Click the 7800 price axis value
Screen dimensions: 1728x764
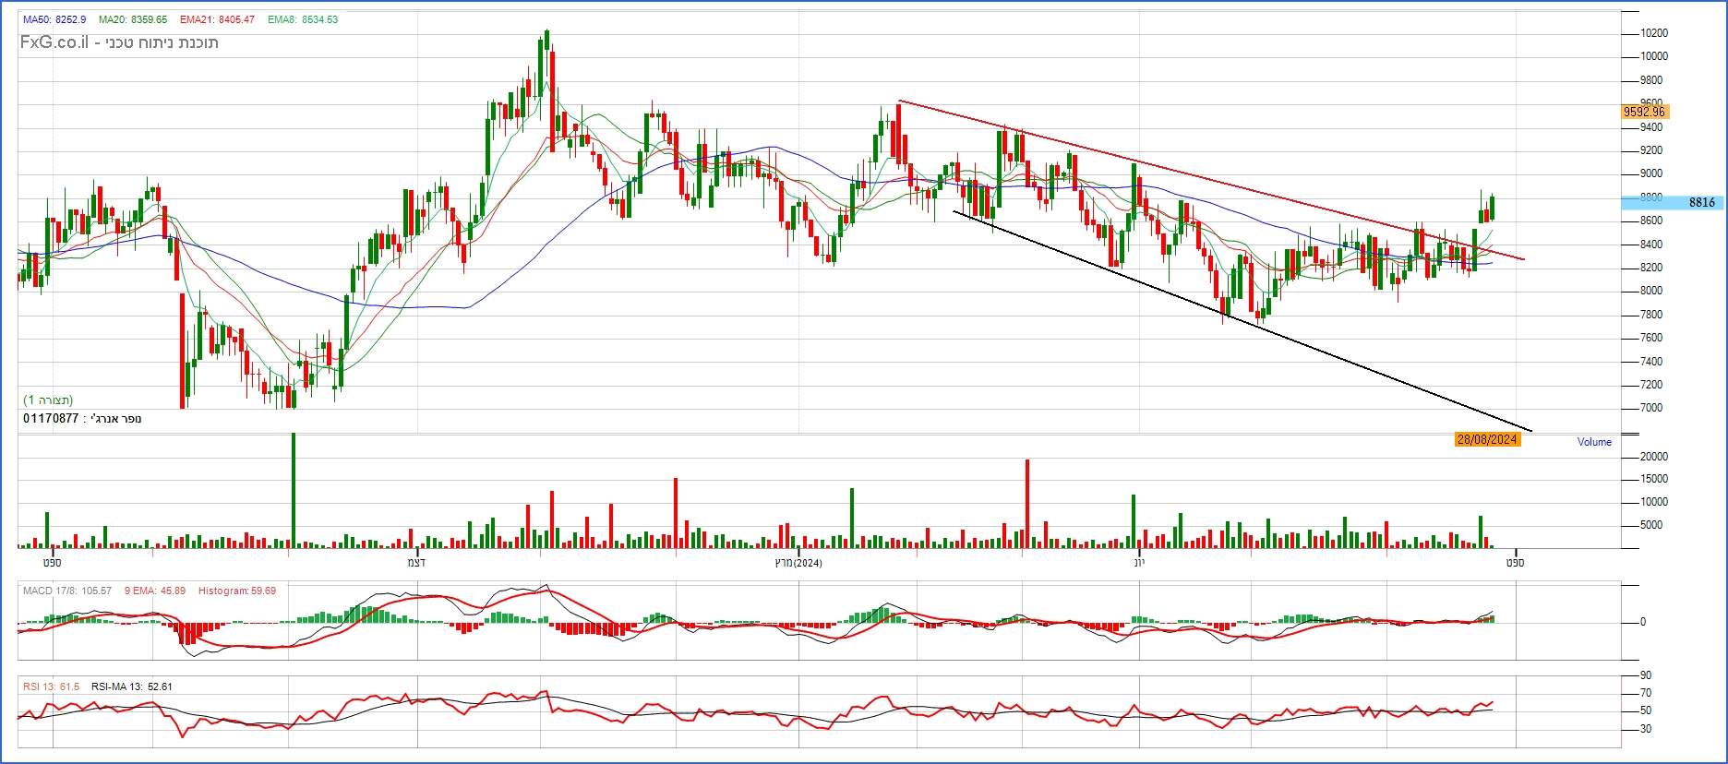coord(1651,315)
